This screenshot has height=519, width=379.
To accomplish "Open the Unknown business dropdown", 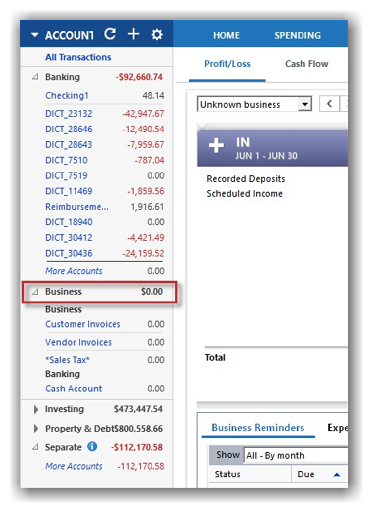I will pos(305,105).
